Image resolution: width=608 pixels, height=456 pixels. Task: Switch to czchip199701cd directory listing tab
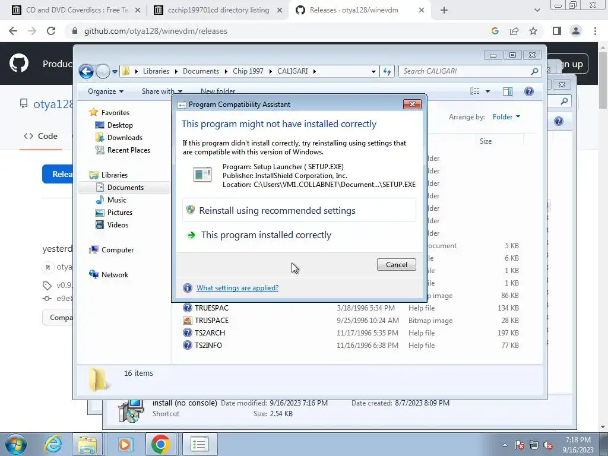coord(218,10)
